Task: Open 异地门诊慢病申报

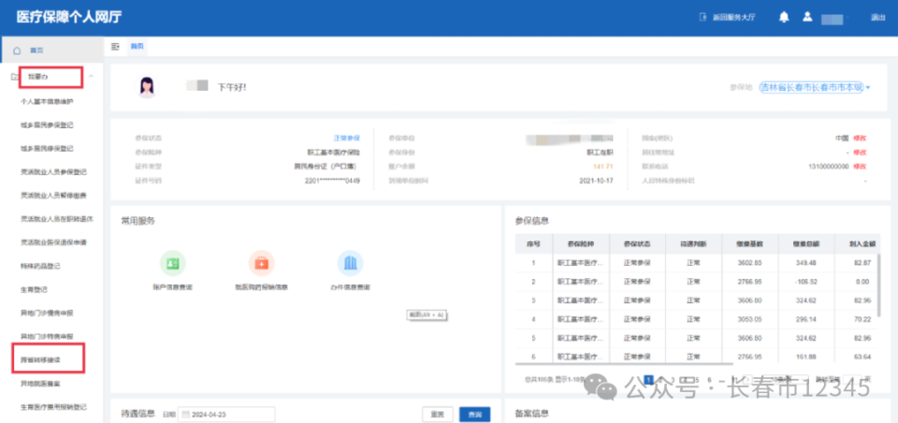Action: pos(47,313)
